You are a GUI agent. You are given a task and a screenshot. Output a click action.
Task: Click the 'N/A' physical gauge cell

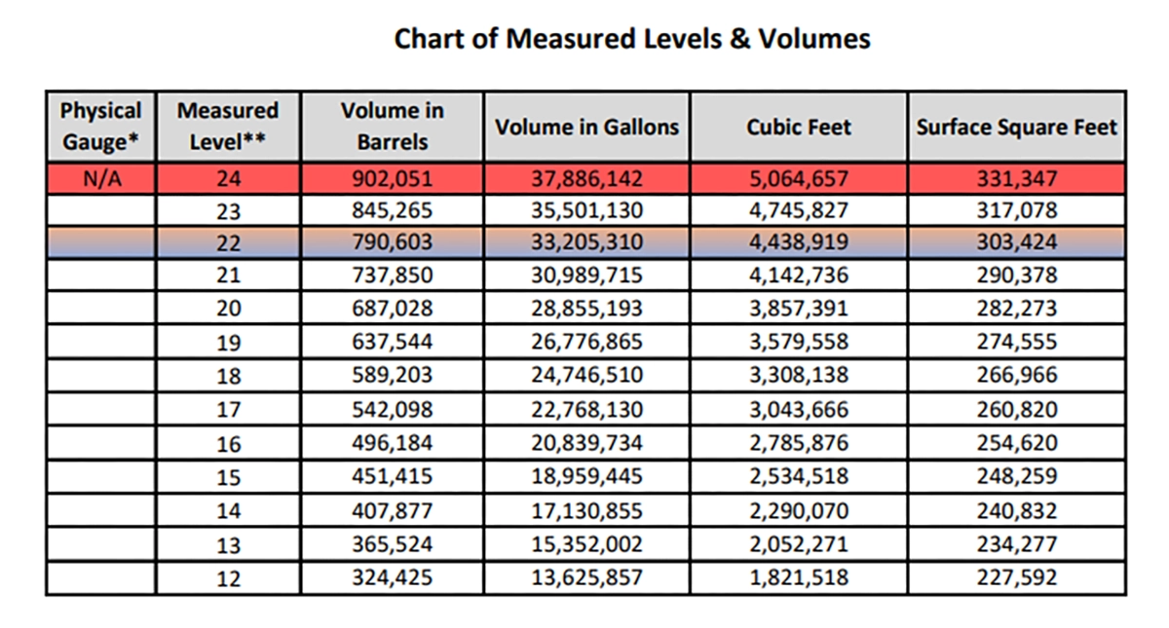click(101, 179)
